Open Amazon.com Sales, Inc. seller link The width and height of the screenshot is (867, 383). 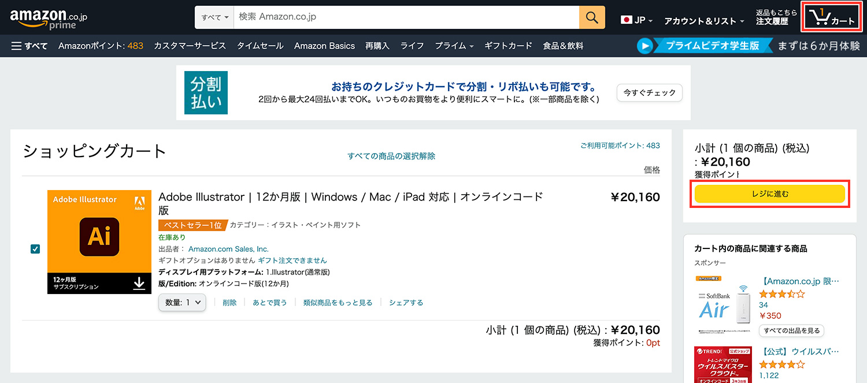click(228, 249)
